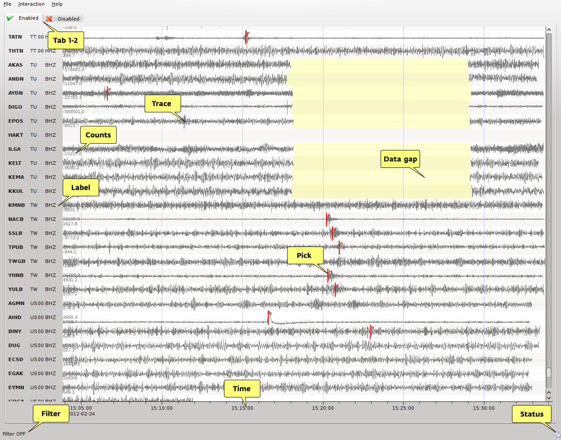Click the scrollbar up arrow

pyautogui.click(x=549, y=30)
